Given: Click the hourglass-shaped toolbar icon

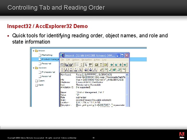Looking at the screenshot, I should (x=101, y=65).
